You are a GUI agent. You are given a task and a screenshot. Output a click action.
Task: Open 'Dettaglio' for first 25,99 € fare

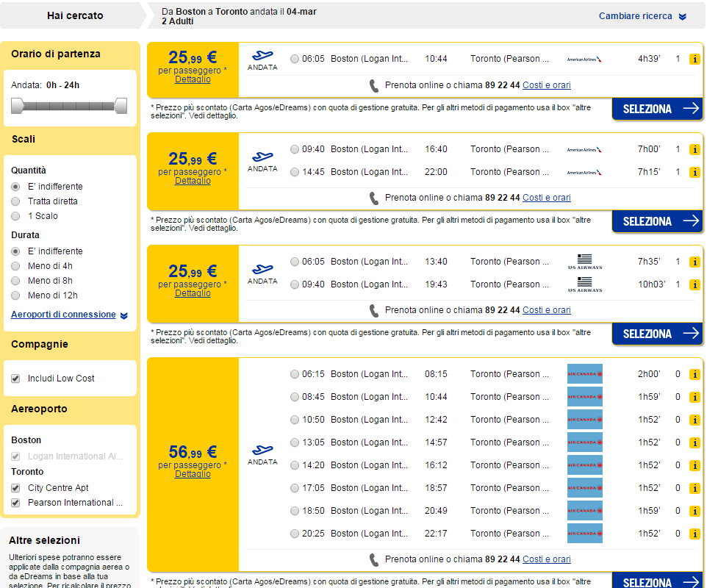(x=193, y=79)
